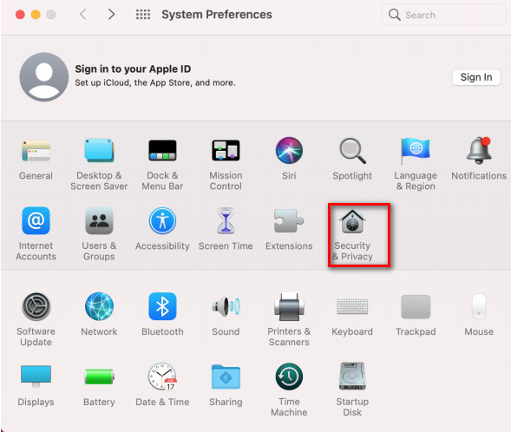
Task: Click the Sign In button
Action: 476,77
